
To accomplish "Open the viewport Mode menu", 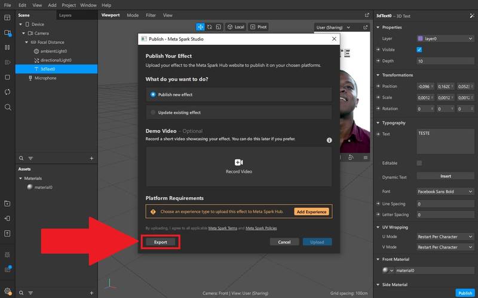I will (x=133, y=16).
